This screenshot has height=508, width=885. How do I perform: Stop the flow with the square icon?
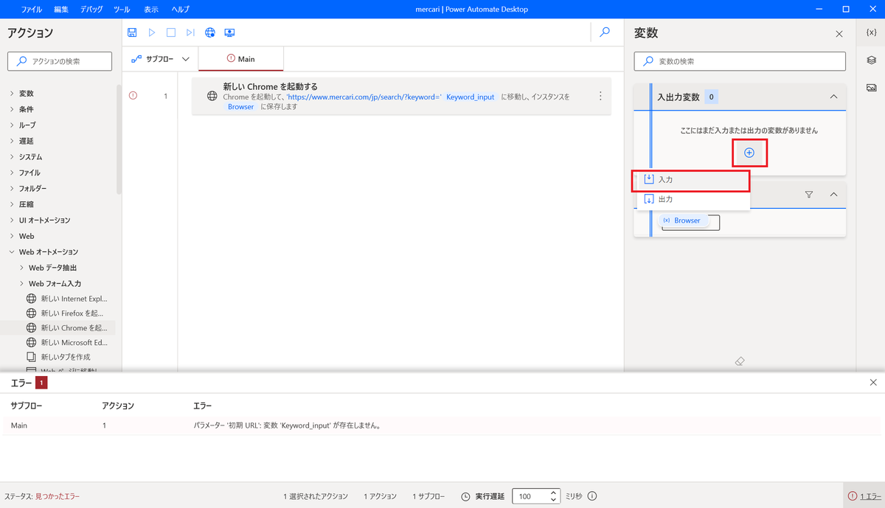point(170,32)
